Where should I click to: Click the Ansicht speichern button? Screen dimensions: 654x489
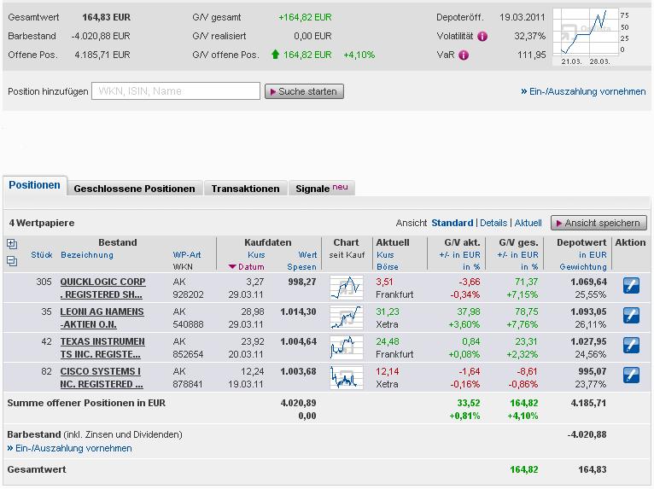click(x=597, y=223)
